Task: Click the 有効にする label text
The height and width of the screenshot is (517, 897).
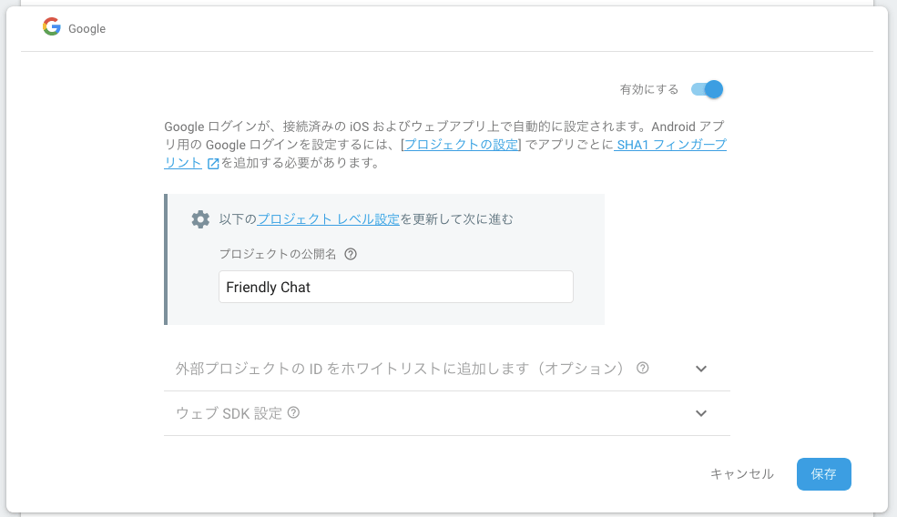Action: 649,89
